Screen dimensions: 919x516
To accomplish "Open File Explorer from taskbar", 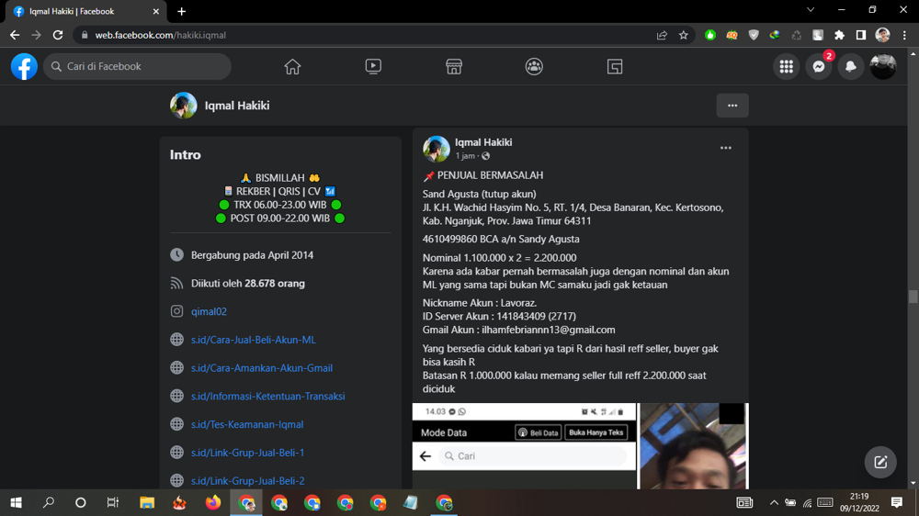I will (146, 502).
